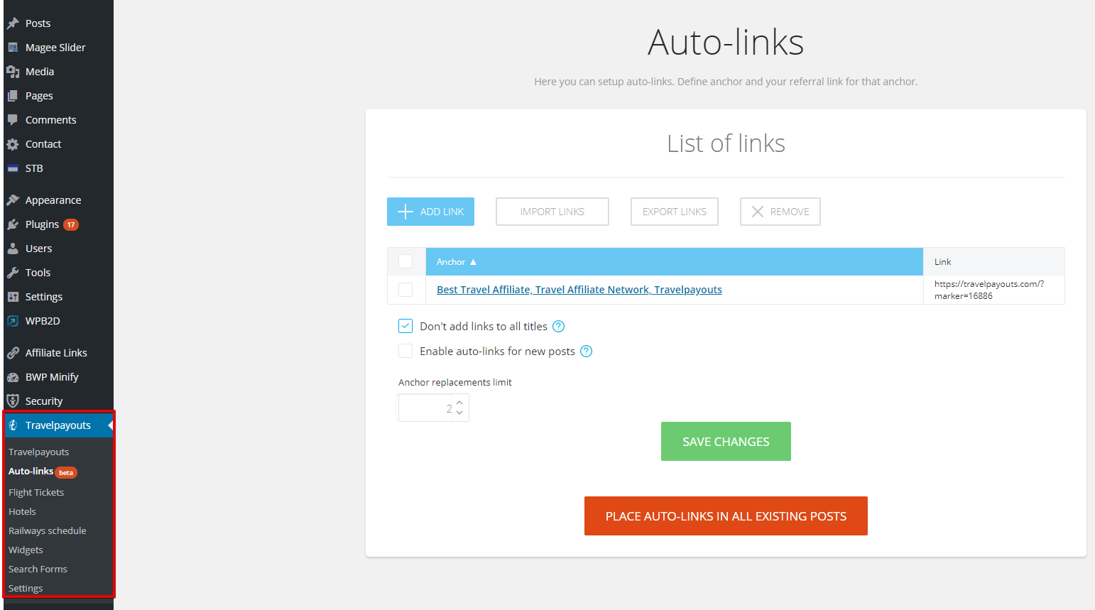Open help tooltip for Enable auto-links for new posts

[x=587, y=352]
